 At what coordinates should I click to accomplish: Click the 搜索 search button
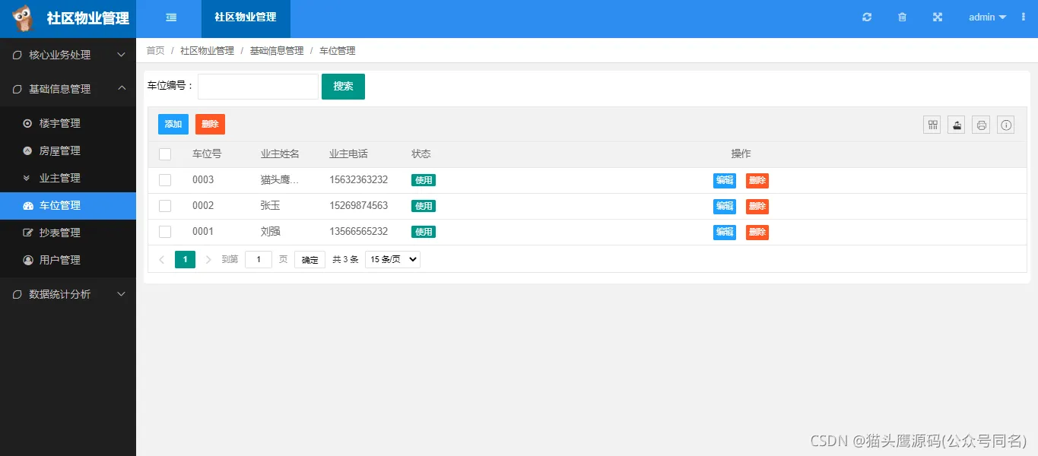(343, 87)
